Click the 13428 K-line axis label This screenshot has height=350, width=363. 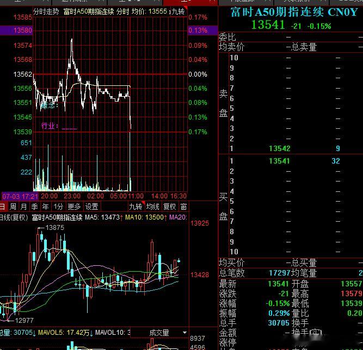coord(200,274)
